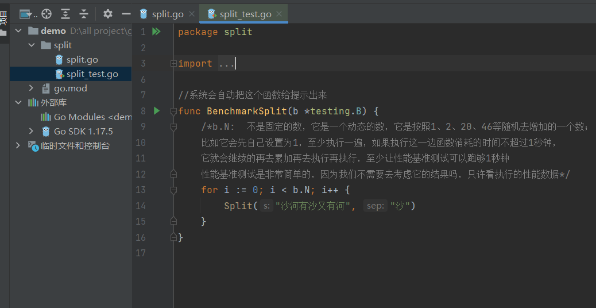The height and width of the screenshot is (308, 596).
Task: Click testing.B type in signature
Action: (x=335, y=111)
